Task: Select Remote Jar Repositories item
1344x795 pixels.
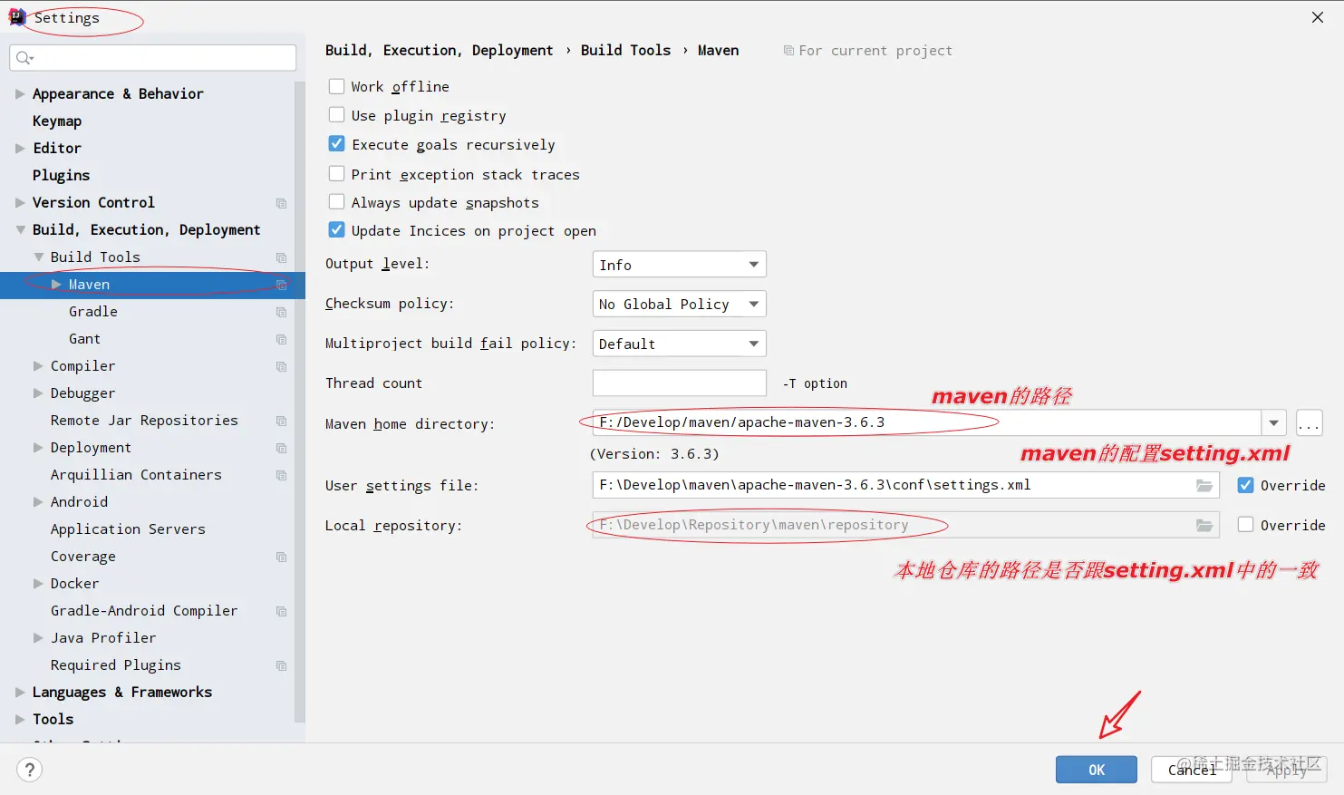Action: coord(144,421)
